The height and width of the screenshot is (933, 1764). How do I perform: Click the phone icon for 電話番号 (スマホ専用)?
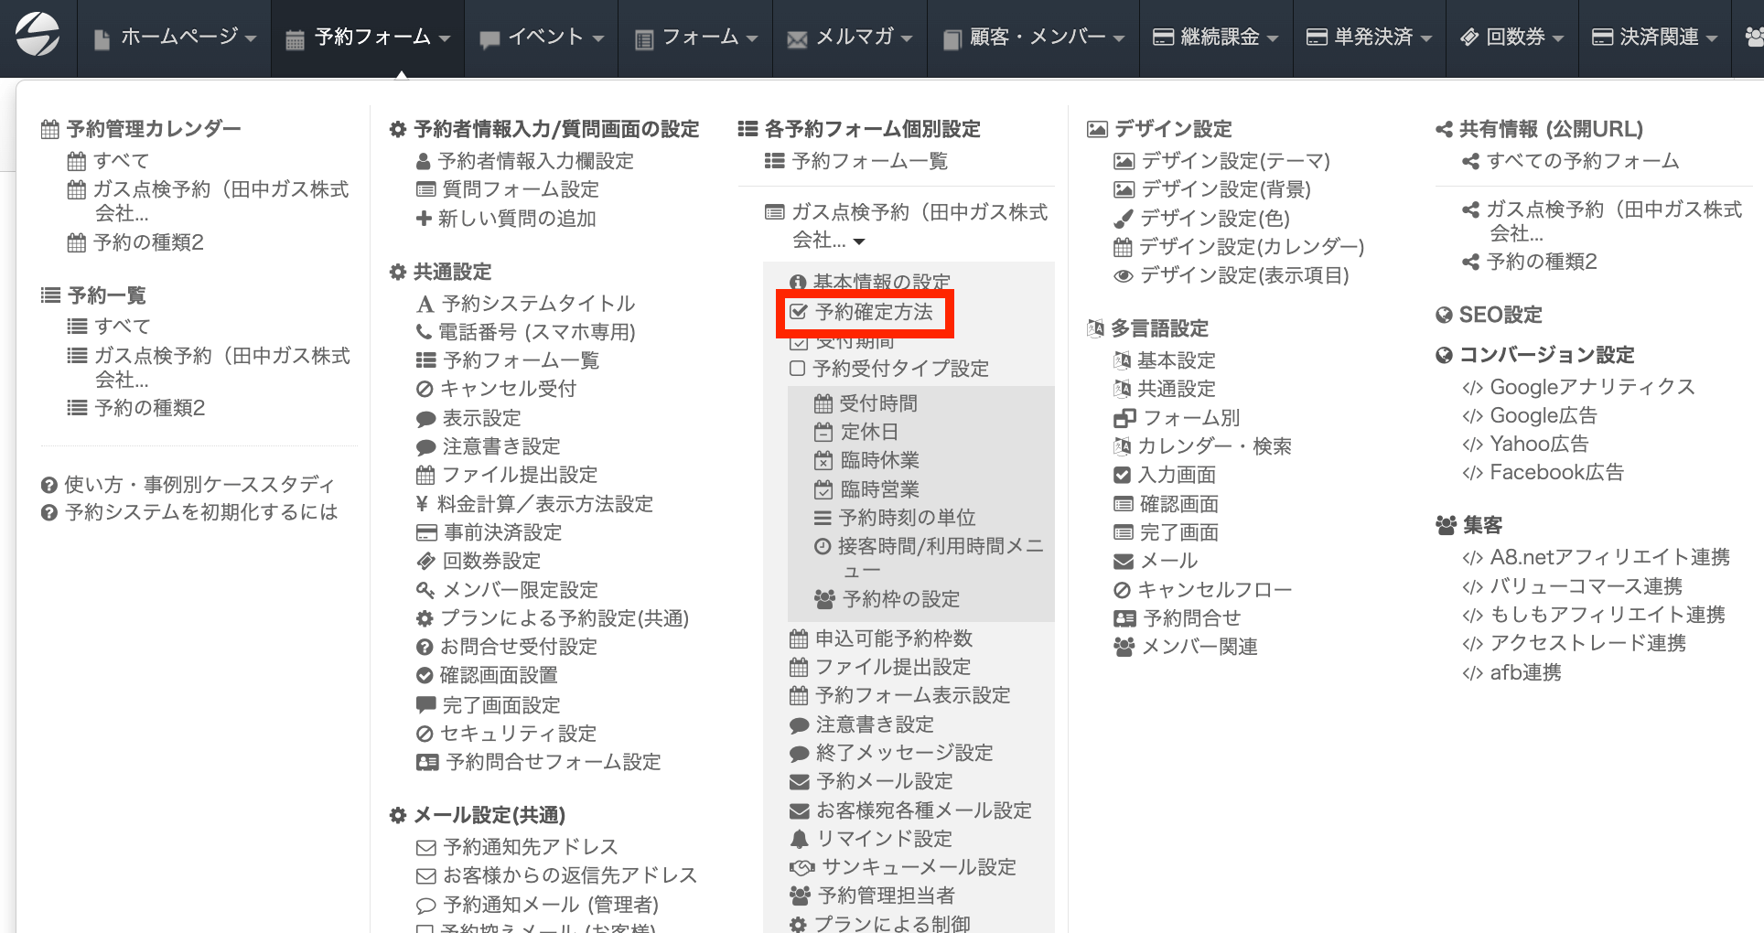coord(424,332)
